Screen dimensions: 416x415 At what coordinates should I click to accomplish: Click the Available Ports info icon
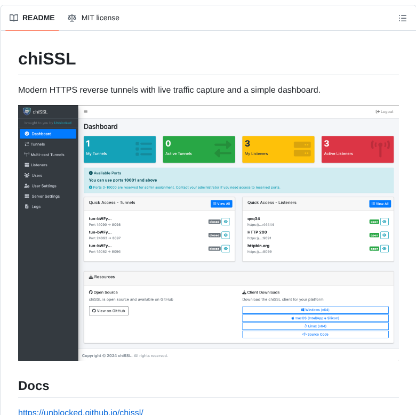pyautogui.click(x=91, y=173)
